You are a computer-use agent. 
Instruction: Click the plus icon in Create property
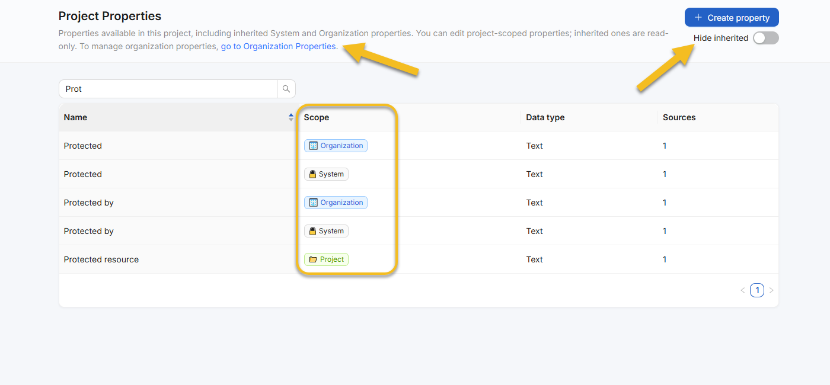coord(698,18)
